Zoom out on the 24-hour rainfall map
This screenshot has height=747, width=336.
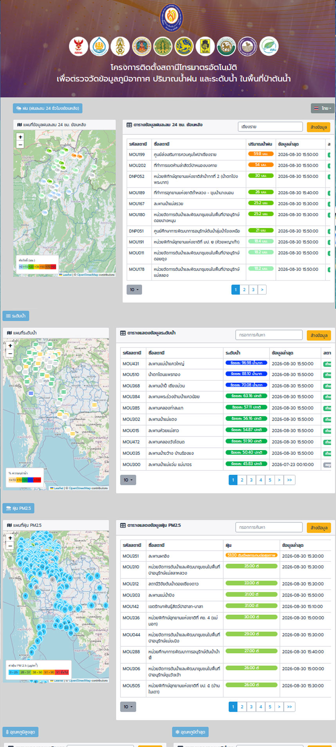[x=20, y=144]
